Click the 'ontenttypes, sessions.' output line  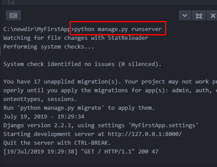click(x=40, y=99)
